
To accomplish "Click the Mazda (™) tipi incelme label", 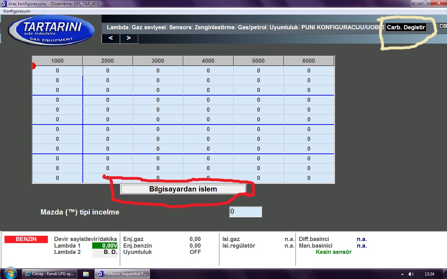I will tap(80, 212).
